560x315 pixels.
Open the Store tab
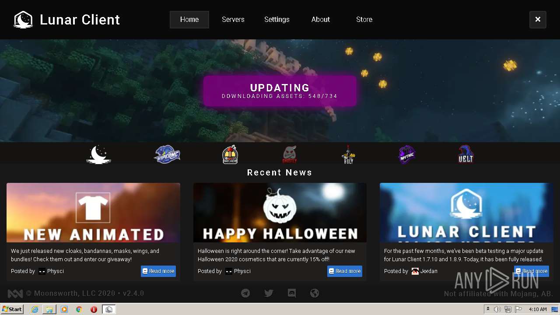click(364, 20)
